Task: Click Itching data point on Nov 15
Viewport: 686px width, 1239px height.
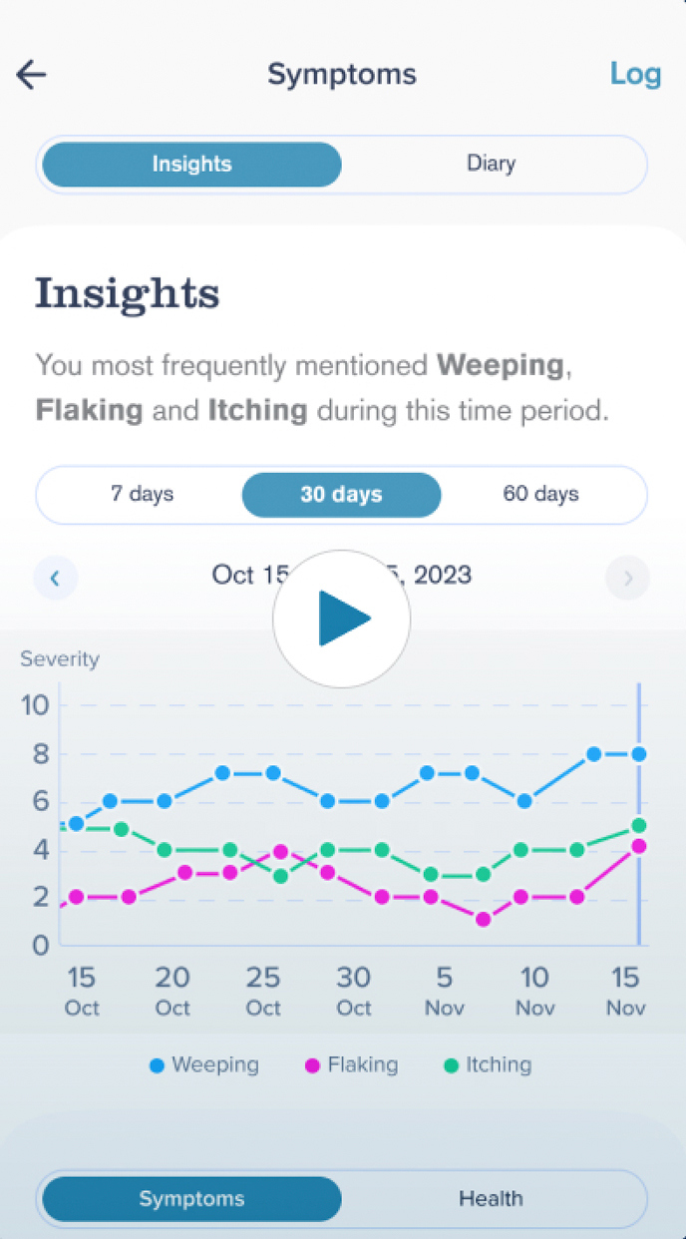Action: [x=638, y=826]
